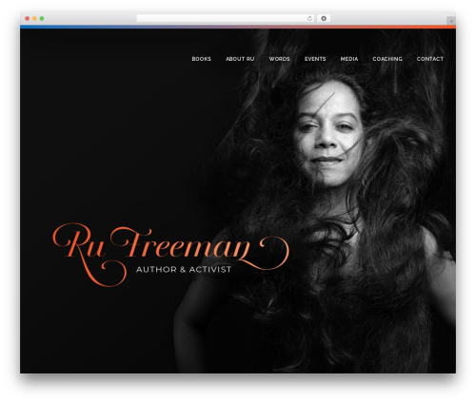
Task: Click the red close window dot
Action: click(28, 19)
